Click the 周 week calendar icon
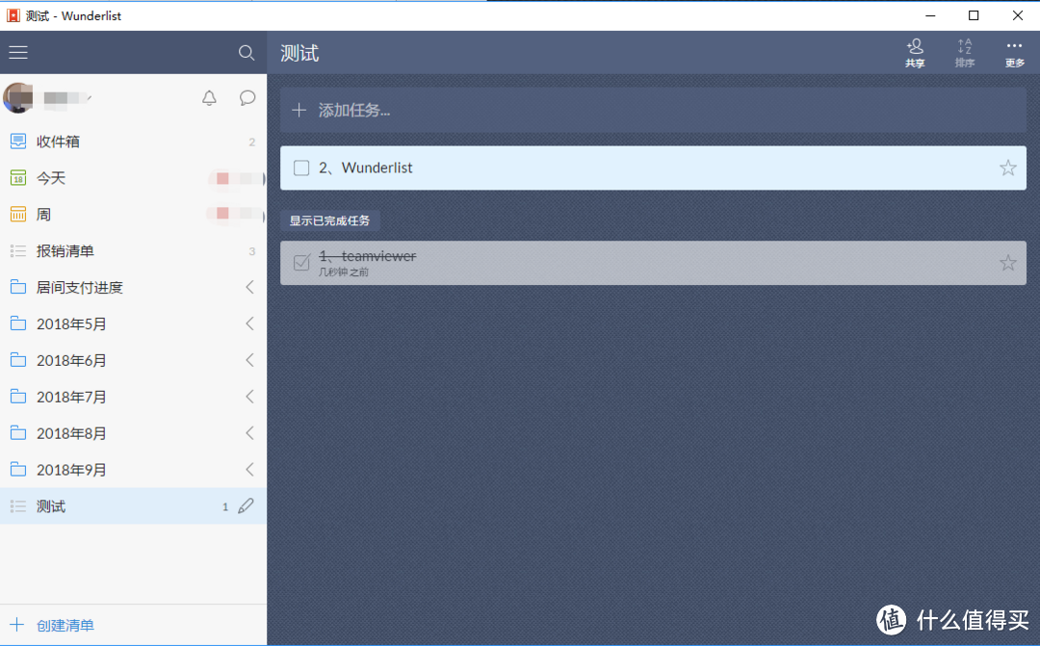Screen dimensions: 1040x646 [18, 215]
